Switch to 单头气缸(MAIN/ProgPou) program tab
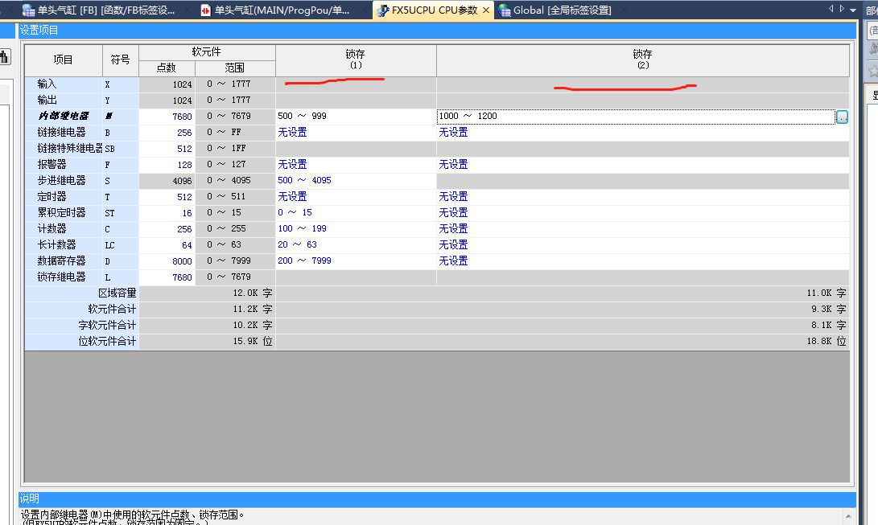The image size is (878, 525). click(x=282, y=10)
